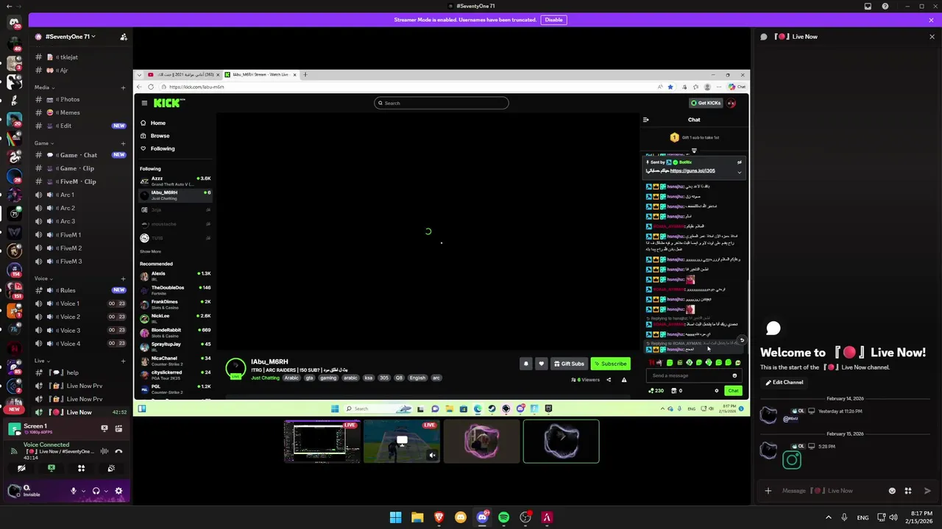Click the invite people icon by server name
Image resolution: width=942 pixels, height=529 pixels.
[x=124, y=37]
